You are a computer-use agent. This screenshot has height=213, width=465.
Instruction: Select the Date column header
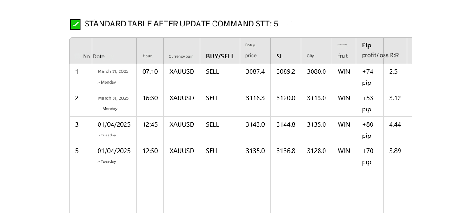pos(99,57)
